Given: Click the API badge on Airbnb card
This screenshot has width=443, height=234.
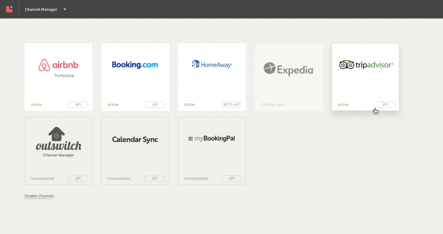Looking at the screenshot, I should pos(78,105).
